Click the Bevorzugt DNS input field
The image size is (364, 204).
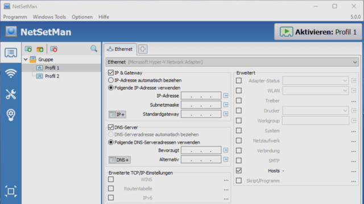click(201, 150)
